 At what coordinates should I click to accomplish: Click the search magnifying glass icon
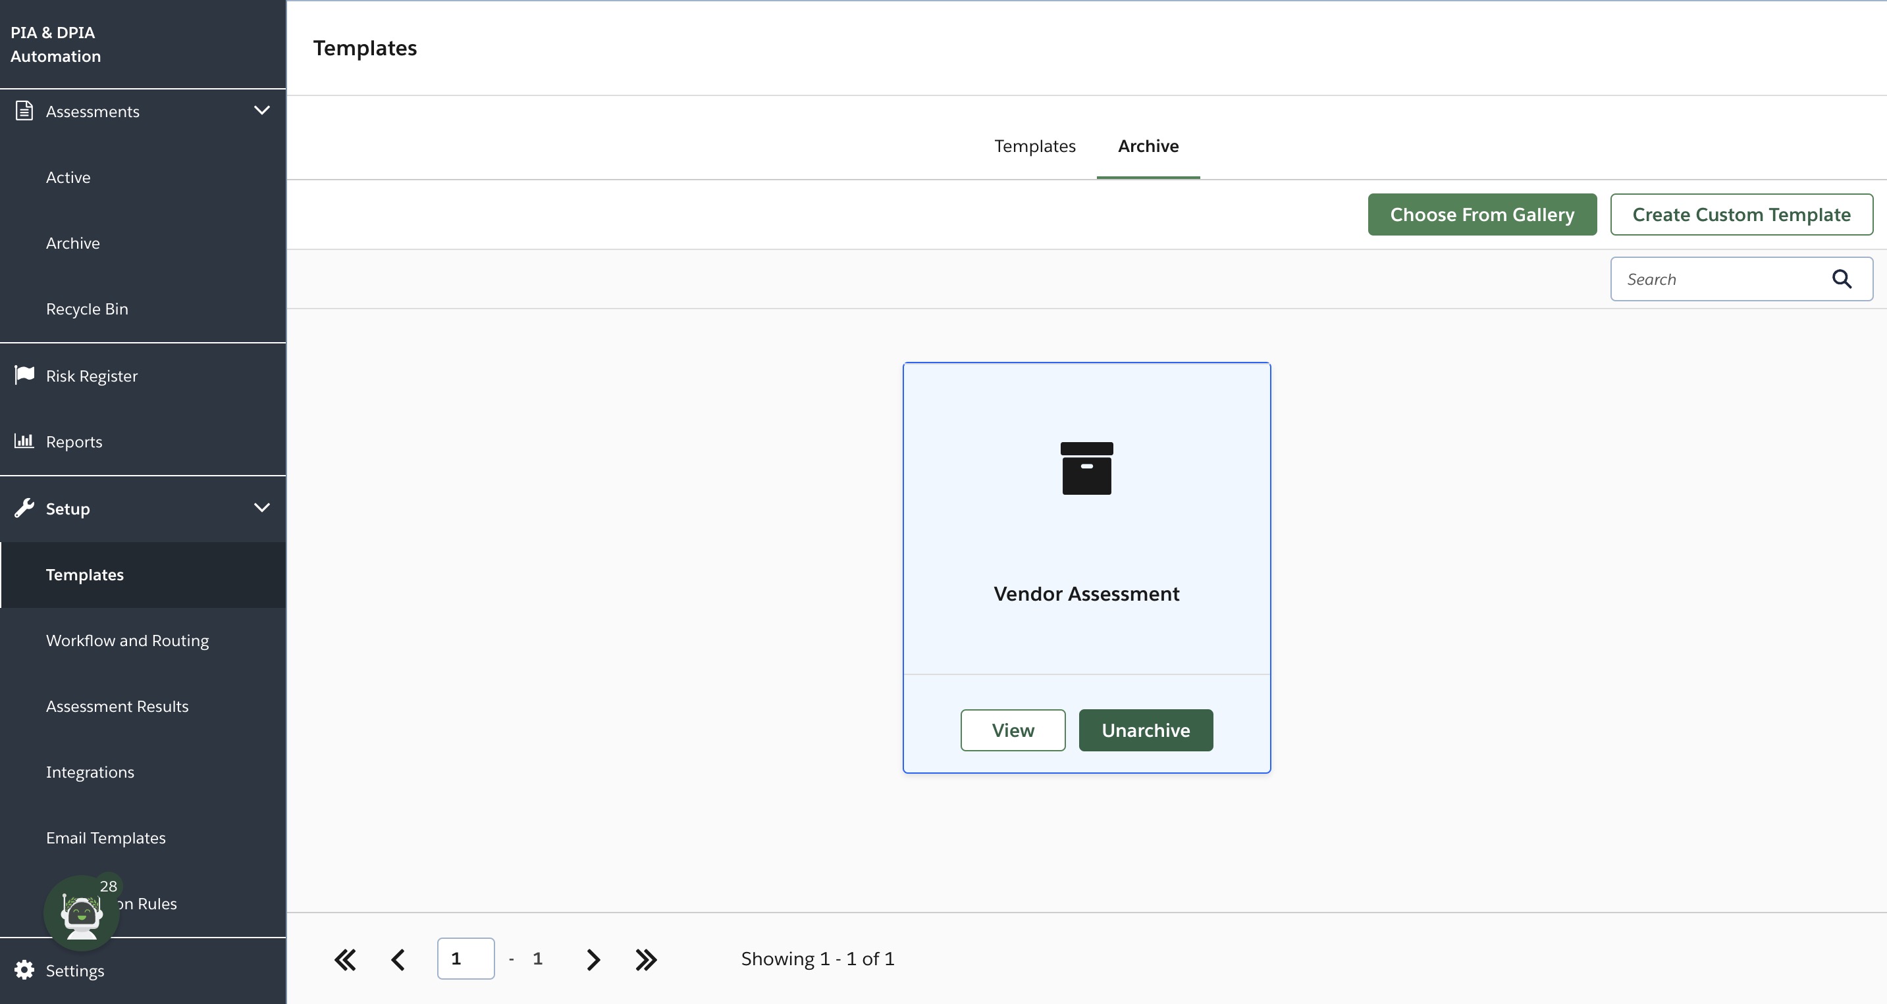(1842, 279)
